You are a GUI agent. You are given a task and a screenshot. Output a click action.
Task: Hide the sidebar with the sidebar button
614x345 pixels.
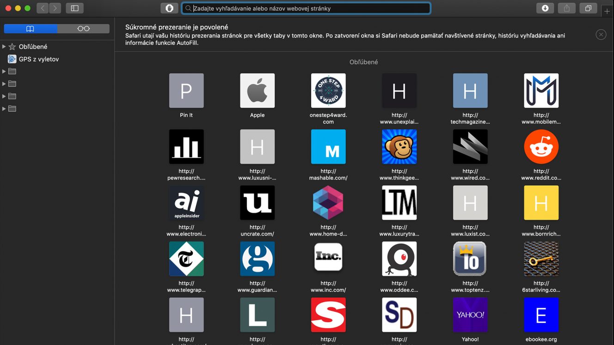[74, 8]
